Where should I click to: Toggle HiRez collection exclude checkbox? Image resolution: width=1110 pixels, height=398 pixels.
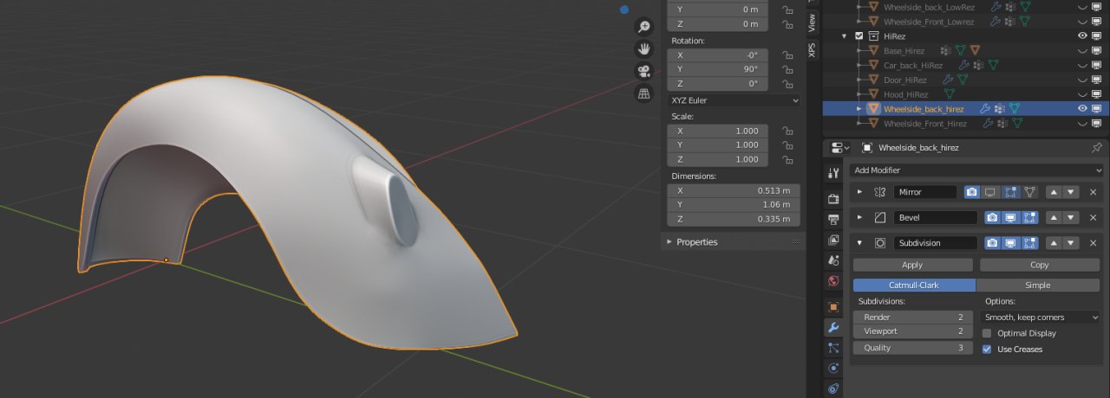pyautogui.click(x=859, y=35)
